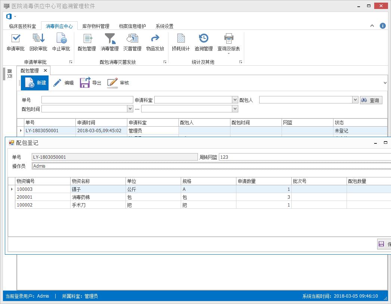Screen dimensions: 391x304
Task: Open 配包管理 in the ribbon
Action: [x=87, y=43]
